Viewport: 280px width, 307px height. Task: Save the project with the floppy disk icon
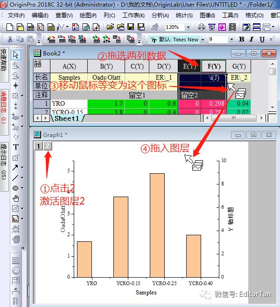point(131,27)
